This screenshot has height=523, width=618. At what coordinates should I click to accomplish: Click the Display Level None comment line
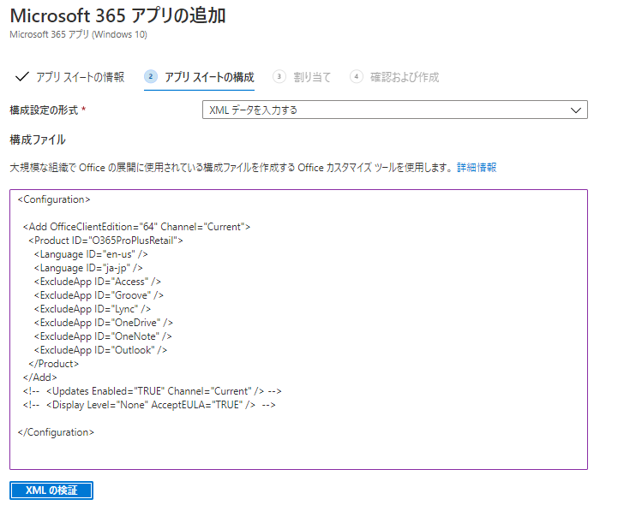point(149,405)
